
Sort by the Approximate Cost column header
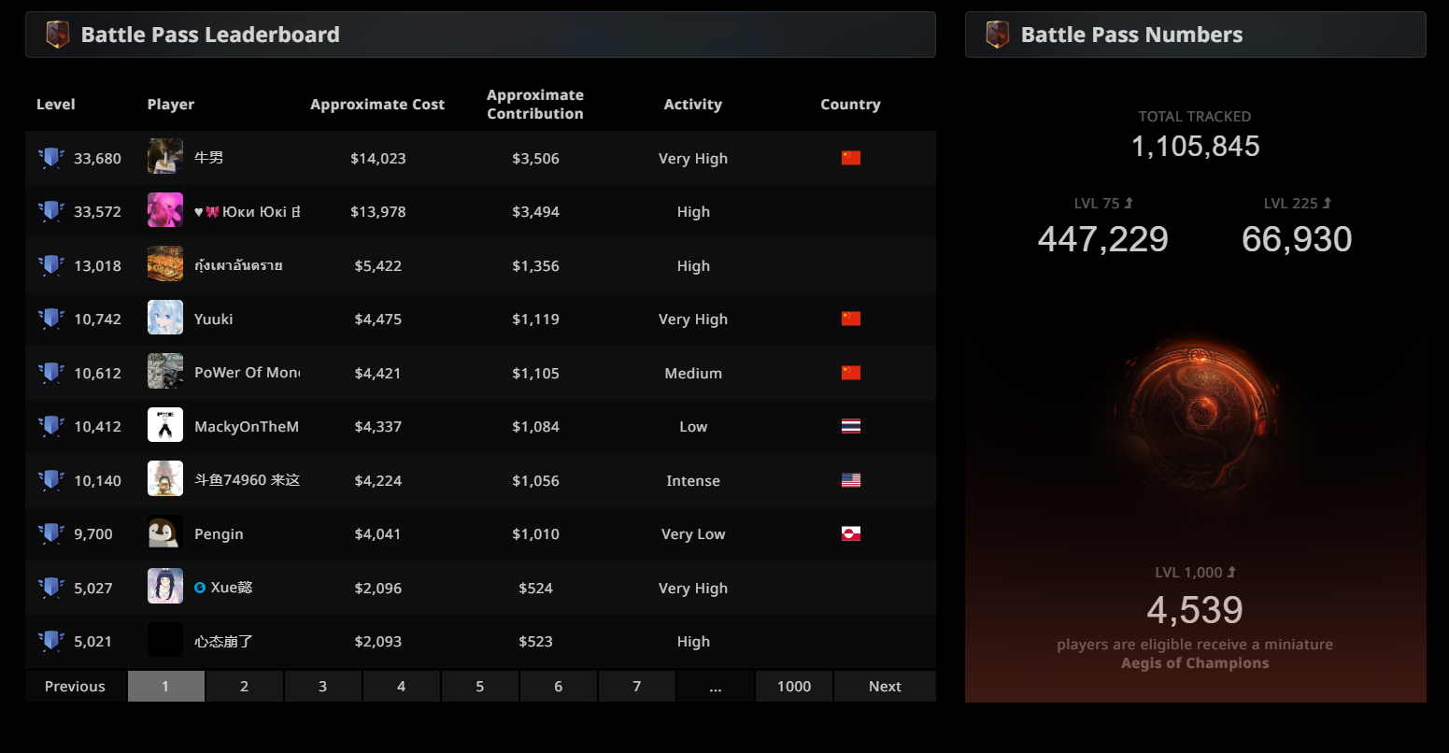point(377,105)
